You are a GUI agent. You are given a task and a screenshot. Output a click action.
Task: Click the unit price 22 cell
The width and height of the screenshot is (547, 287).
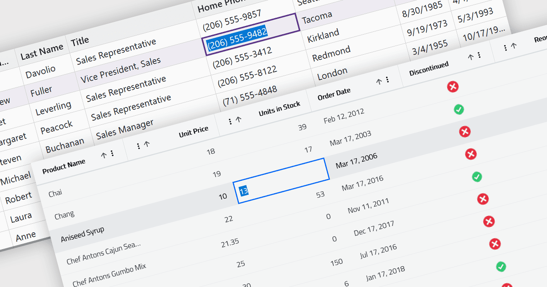click(229, 219)
